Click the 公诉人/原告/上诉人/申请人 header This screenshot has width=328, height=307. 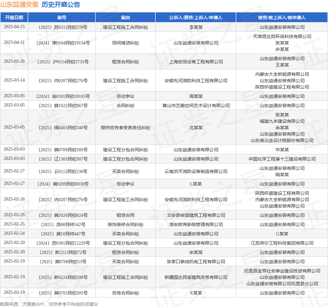click(196, 18)
